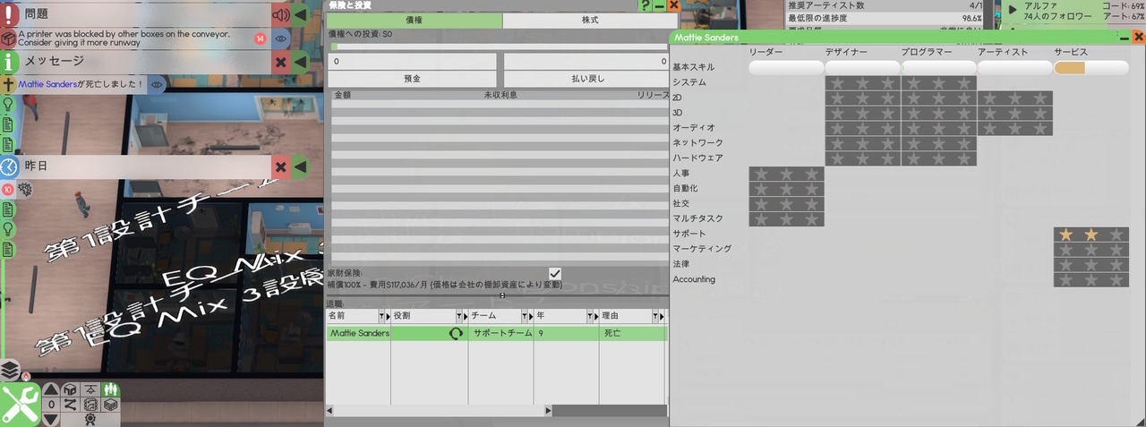Open help for 保険と投資 window
The image size is (1146, 427).
pos(646,5)
